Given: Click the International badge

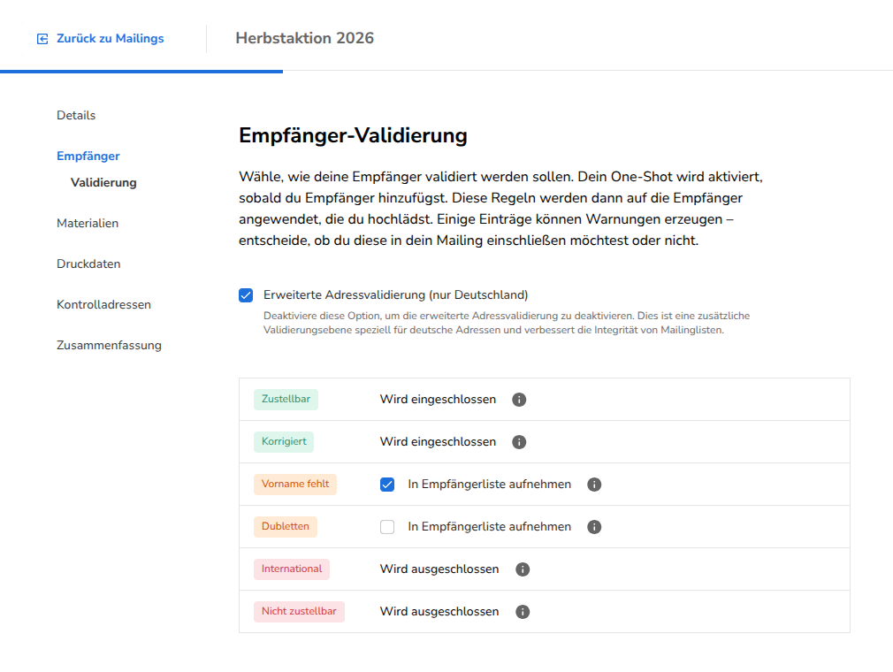Looking at the screenshot, I should pos(292,569).
